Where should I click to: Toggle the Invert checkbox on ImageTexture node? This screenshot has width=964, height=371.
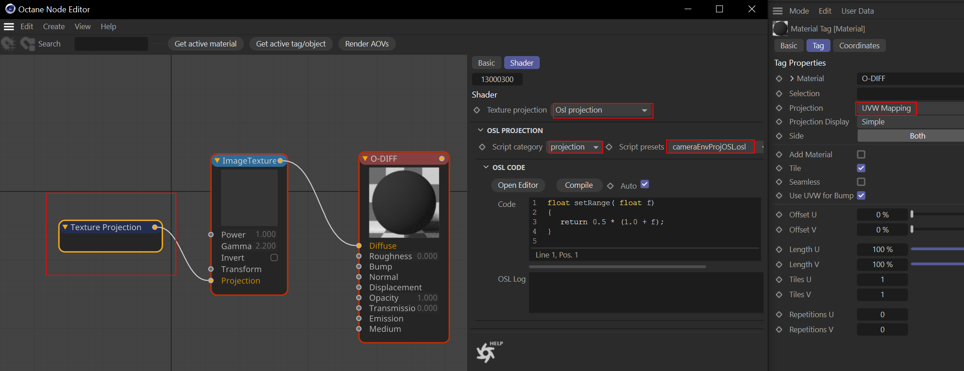tap(274, 258)
